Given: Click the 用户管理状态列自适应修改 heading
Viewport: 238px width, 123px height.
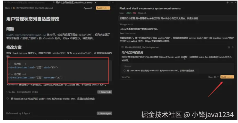Looking at the screenshot, I should [33, 19].
